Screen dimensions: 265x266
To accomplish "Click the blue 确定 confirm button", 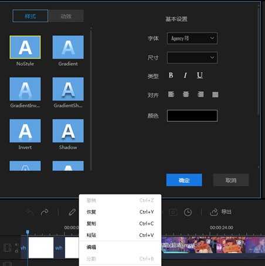I will click(x=184, y=180).
